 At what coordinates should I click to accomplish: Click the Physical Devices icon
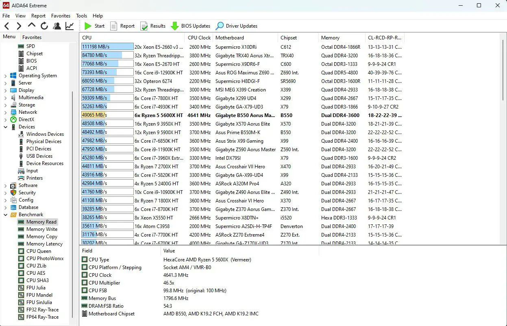21,141
